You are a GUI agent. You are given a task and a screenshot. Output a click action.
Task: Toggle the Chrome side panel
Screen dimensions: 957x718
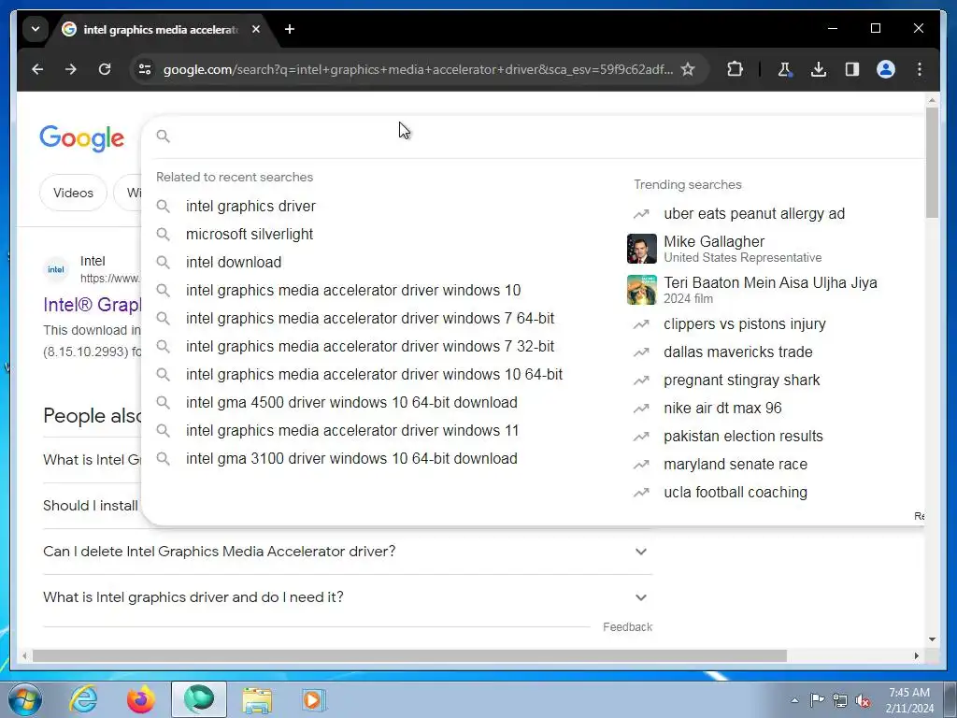852,69
